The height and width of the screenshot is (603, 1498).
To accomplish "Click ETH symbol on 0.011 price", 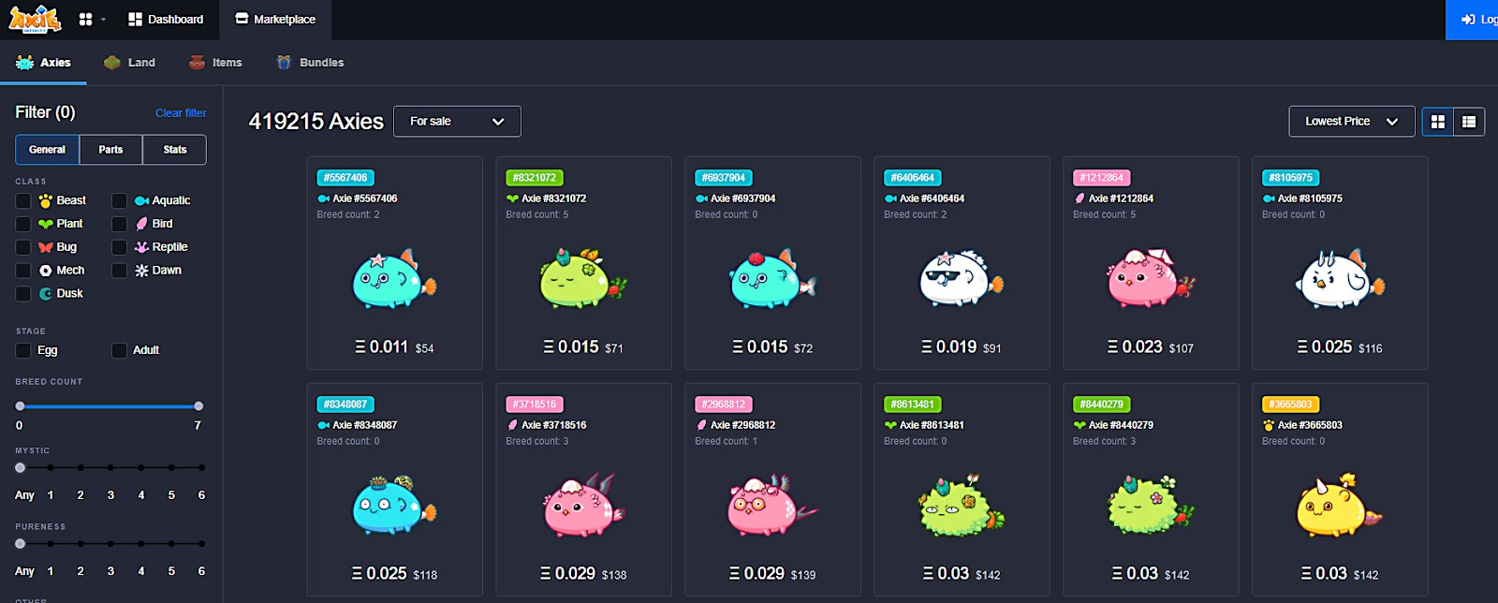I will pyautogui.click(x=360, y=347).
